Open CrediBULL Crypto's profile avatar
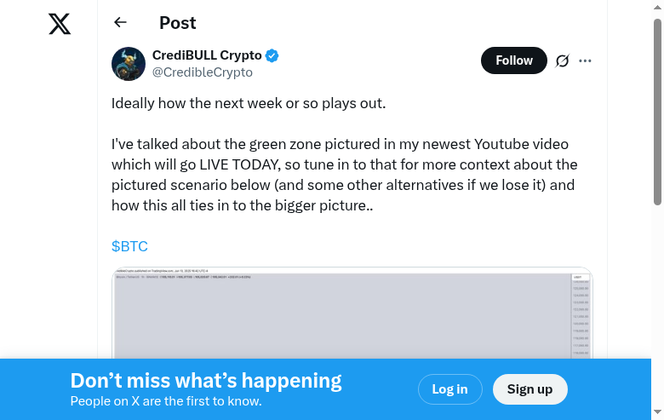Image resolution: width=664 pixels, height=420 pixels. tap(129, 64)
